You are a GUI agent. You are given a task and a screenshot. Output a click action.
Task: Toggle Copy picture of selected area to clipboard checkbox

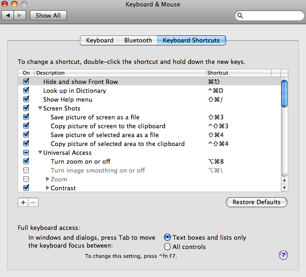(x=26, y=143)
